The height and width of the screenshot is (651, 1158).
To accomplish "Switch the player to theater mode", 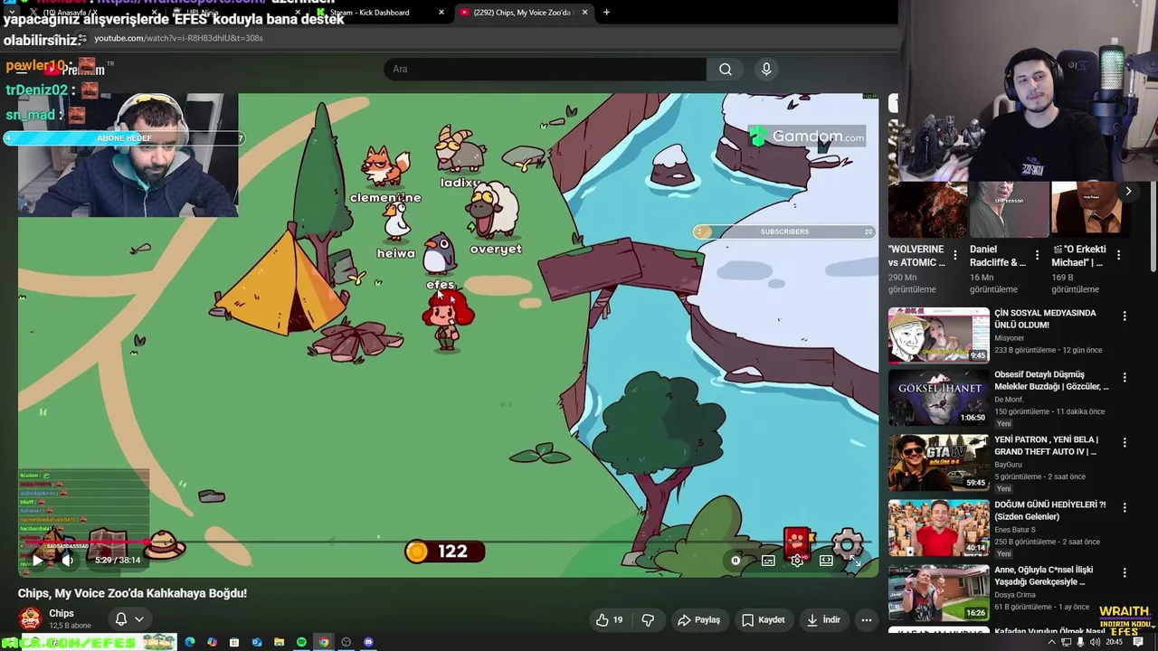I will coord(826,561).
